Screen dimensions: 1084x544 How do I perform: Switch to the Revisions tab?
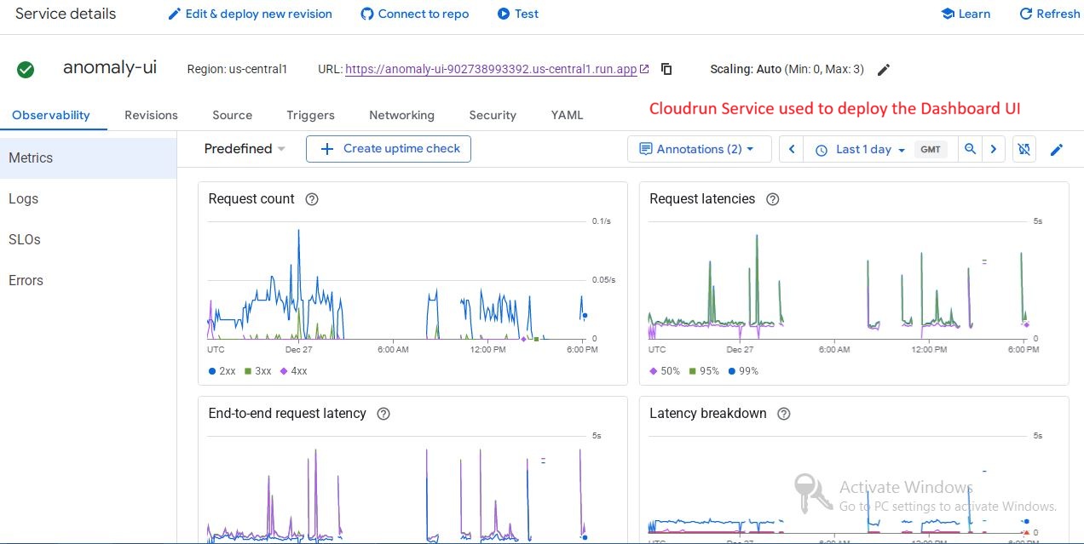[x=151, y=115]
